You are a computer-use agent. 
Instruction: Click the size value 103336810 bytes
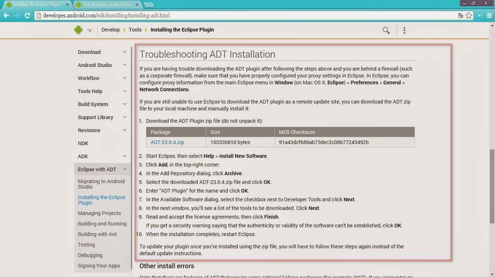coord(230,142)
